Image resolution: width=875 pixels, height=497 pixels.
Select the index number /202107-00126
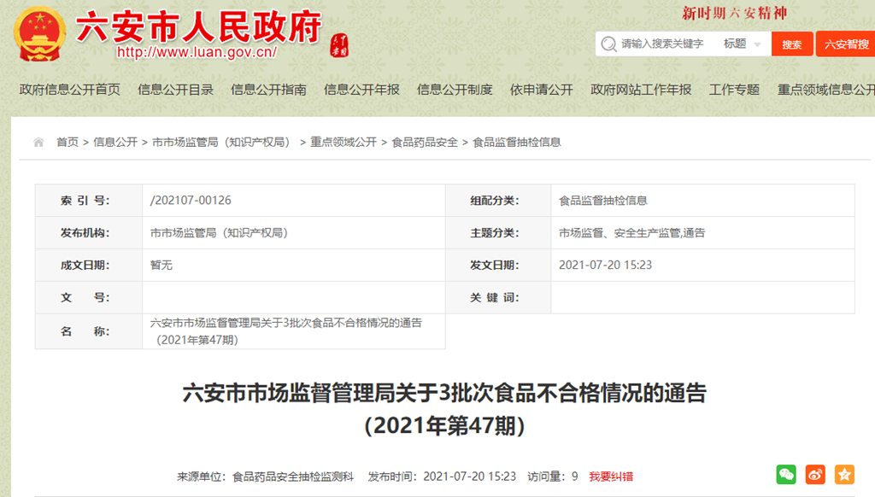tap(191, 200)
